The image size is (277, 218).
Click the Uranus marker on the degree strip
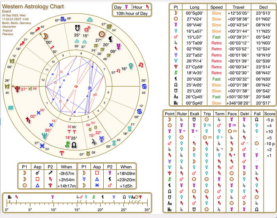pyautogui.click(x=114, y=197)
